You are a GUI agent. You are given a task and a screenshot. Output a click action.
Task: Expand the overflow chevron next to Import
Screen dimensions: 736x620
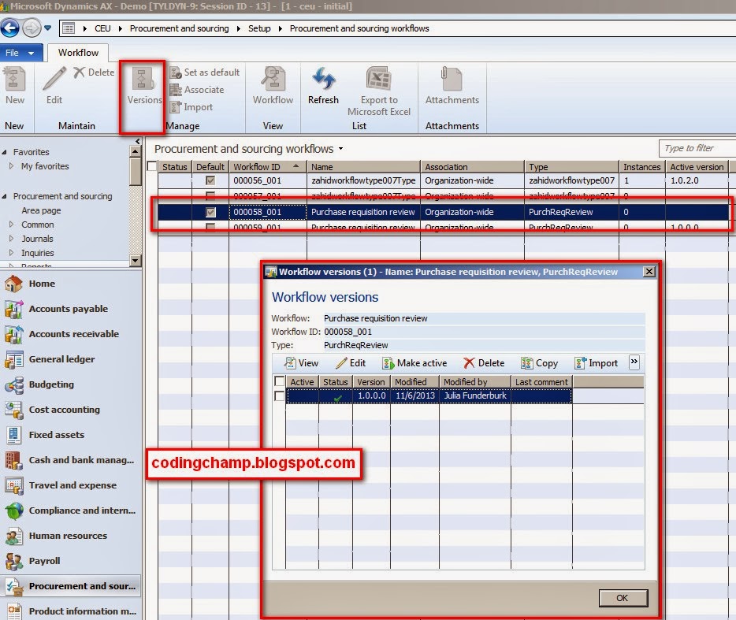634,363
